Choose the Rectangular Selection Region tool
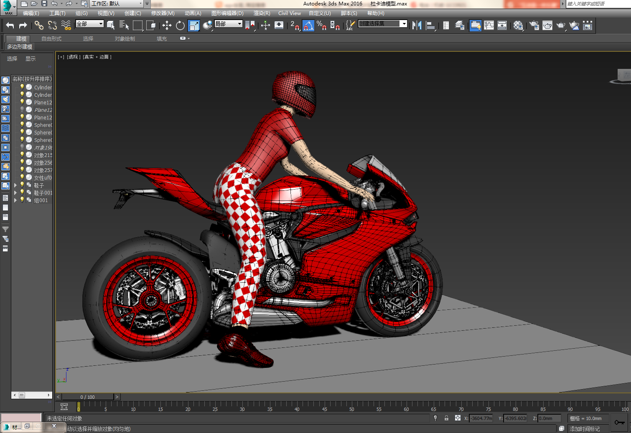631x433 pixels. point(137,25)
